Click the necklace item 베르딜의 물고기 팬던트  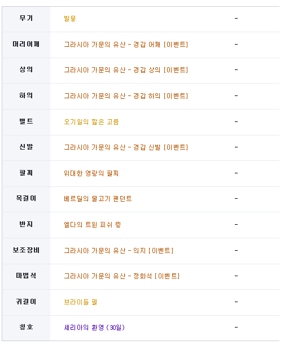[x=98, y=199]
